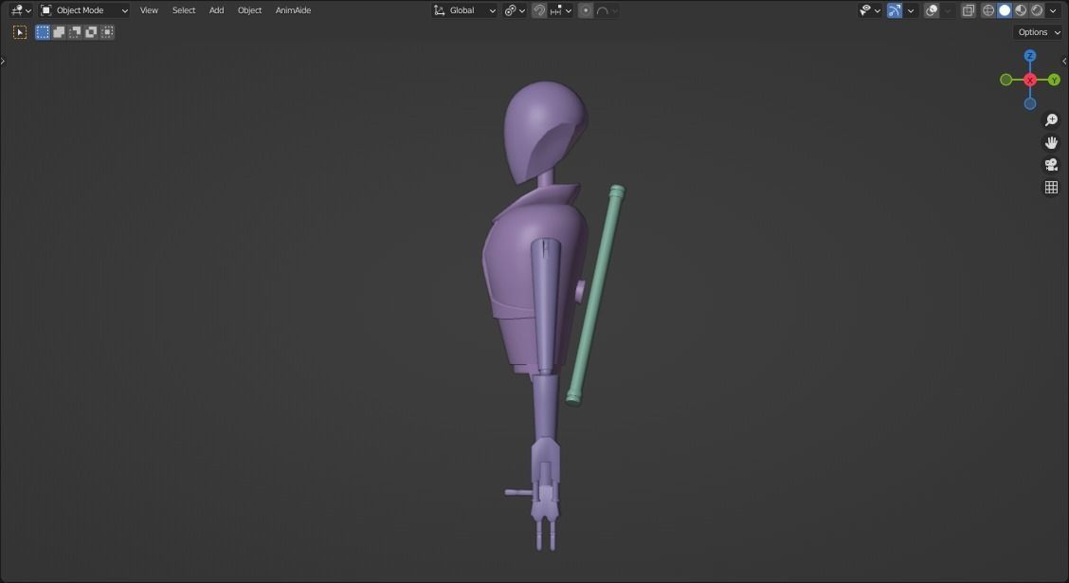Open the gizmo options dropdown
The height and width of the screenshot is (583, 1069).
pyautogui.click(x=910, y=10)
